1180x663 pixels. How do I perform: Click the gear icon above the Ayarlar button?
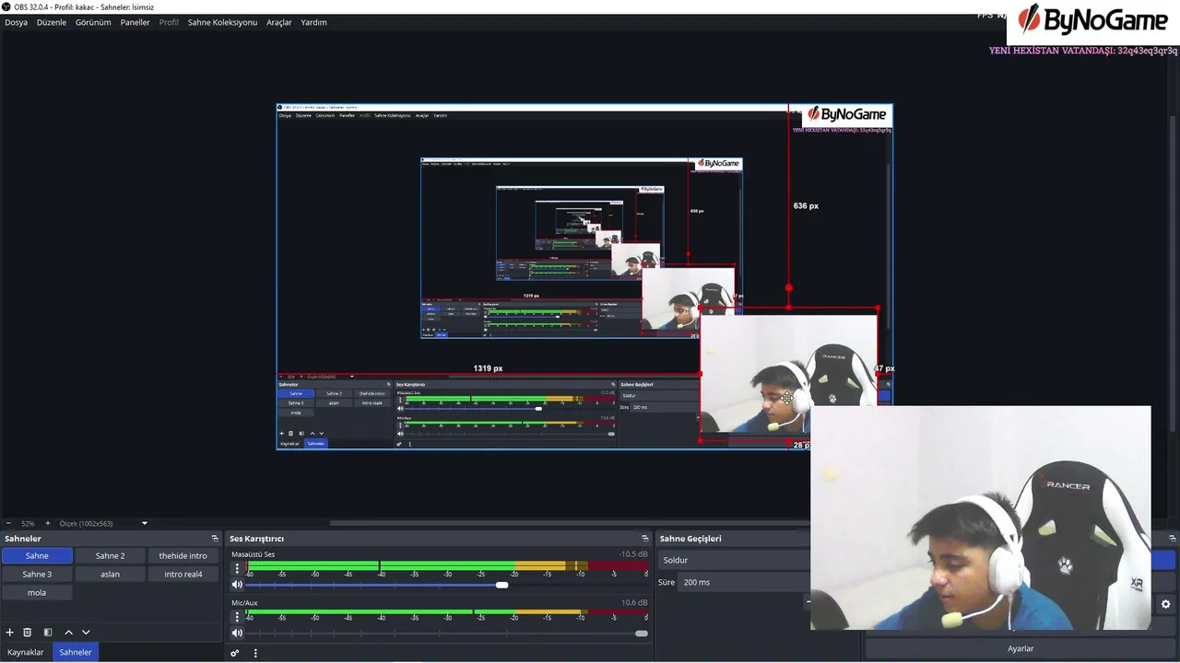tap(1165, 604)
